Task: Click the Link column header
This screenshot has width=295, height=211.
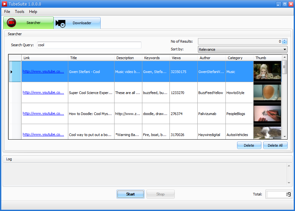Action: [45, 58]
